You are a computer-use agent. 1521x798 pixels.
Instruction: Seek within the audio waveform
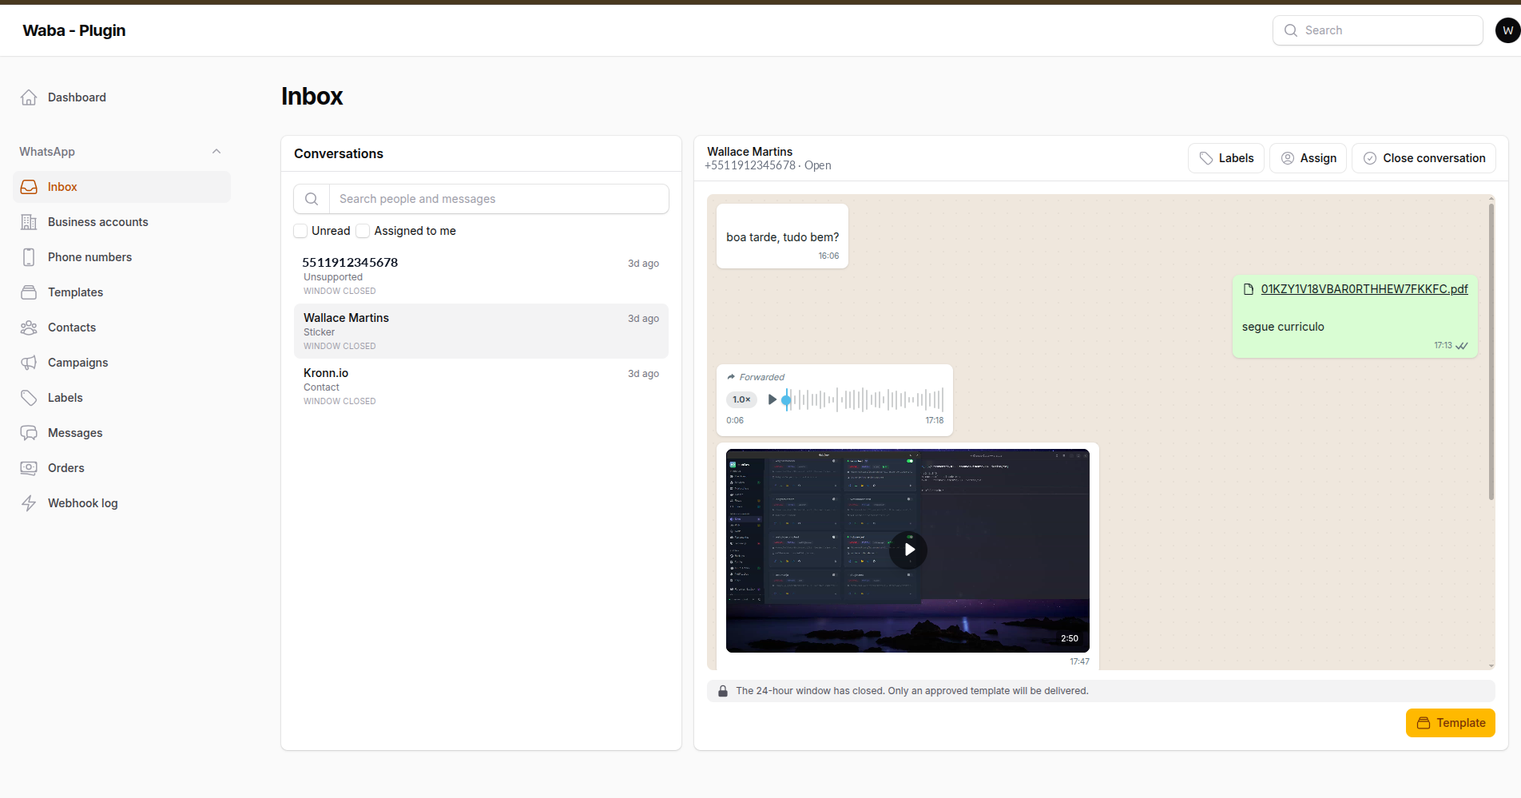coord(864,399)
